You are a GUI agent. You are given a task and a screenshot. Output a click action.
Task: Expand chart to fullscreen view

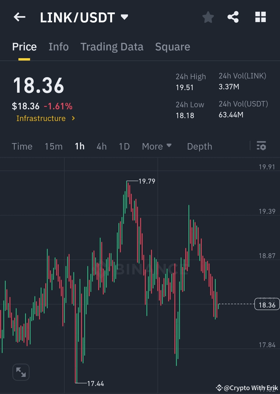click(x=21, y=372)
